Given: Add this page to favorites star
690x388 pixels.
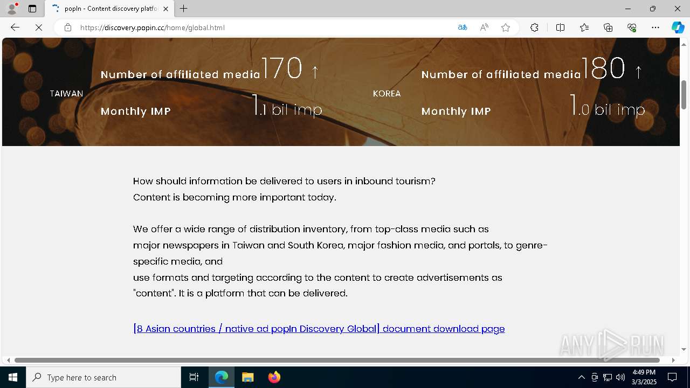Looking at the screenshot, I should click(x=506, y=27).
